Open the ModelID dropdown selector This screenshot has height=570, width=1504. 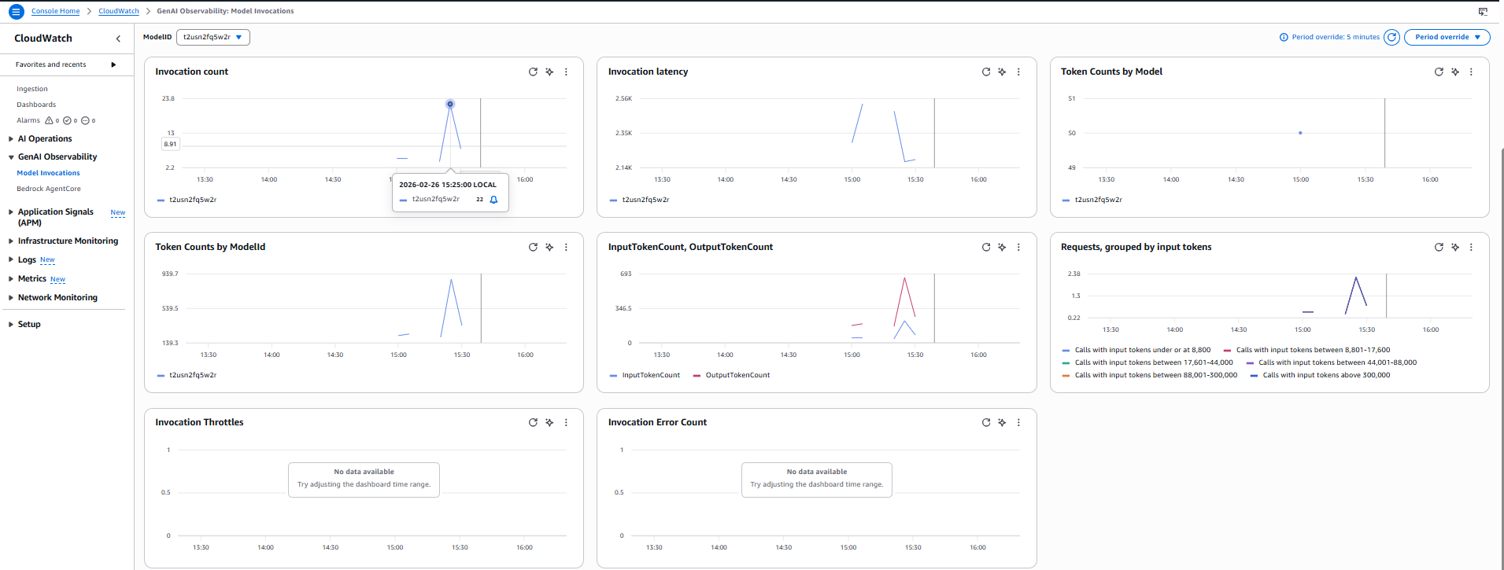(213, 37)
